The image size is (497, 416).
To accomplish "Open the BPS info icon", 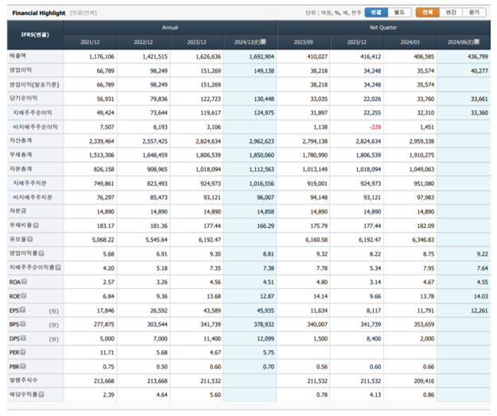I will (22, 324).
